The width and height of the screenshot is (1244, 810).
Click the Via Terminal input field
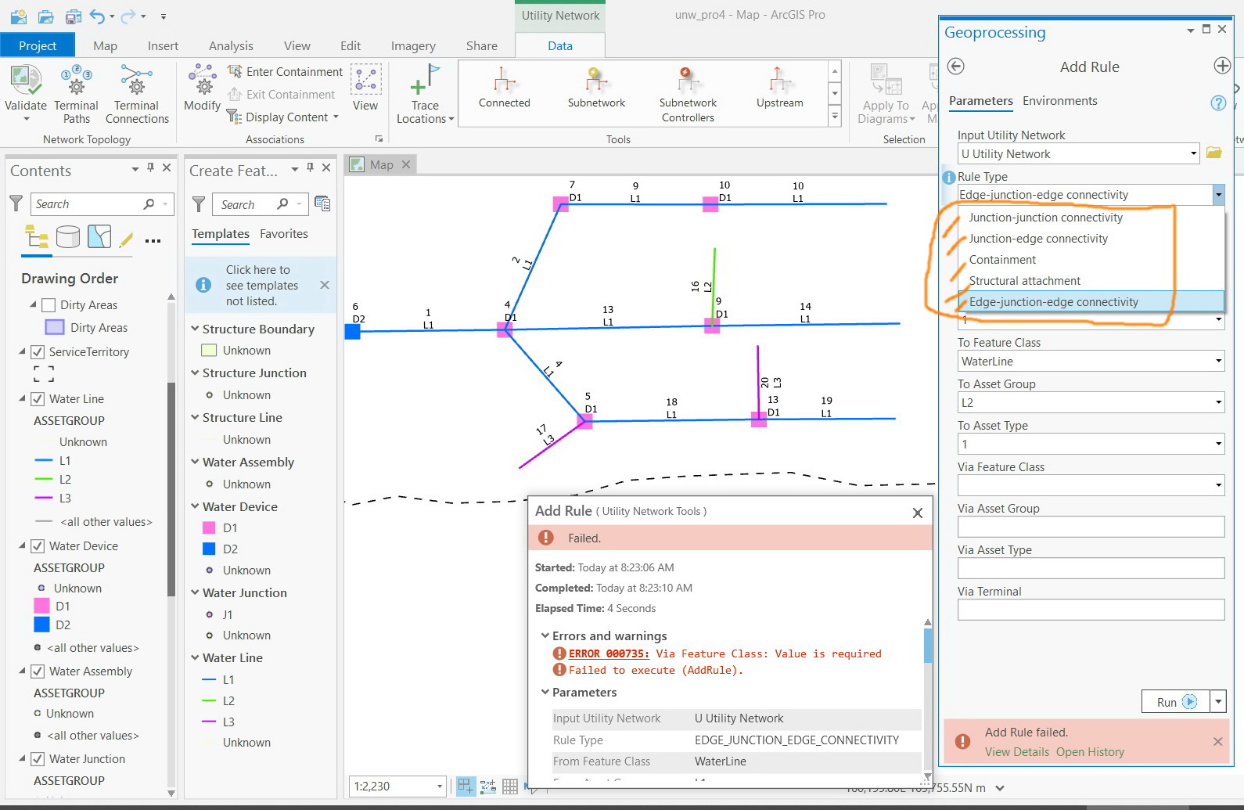tap(1091, 610)
